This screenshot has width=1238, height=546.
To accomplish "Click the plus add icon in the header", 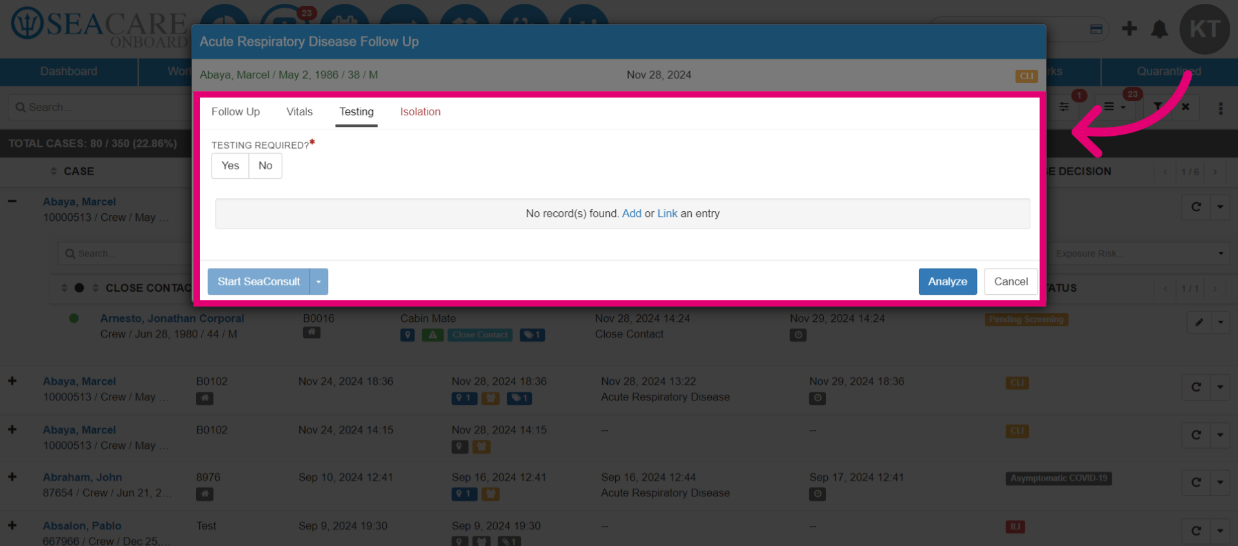I will pos(1129,28).
